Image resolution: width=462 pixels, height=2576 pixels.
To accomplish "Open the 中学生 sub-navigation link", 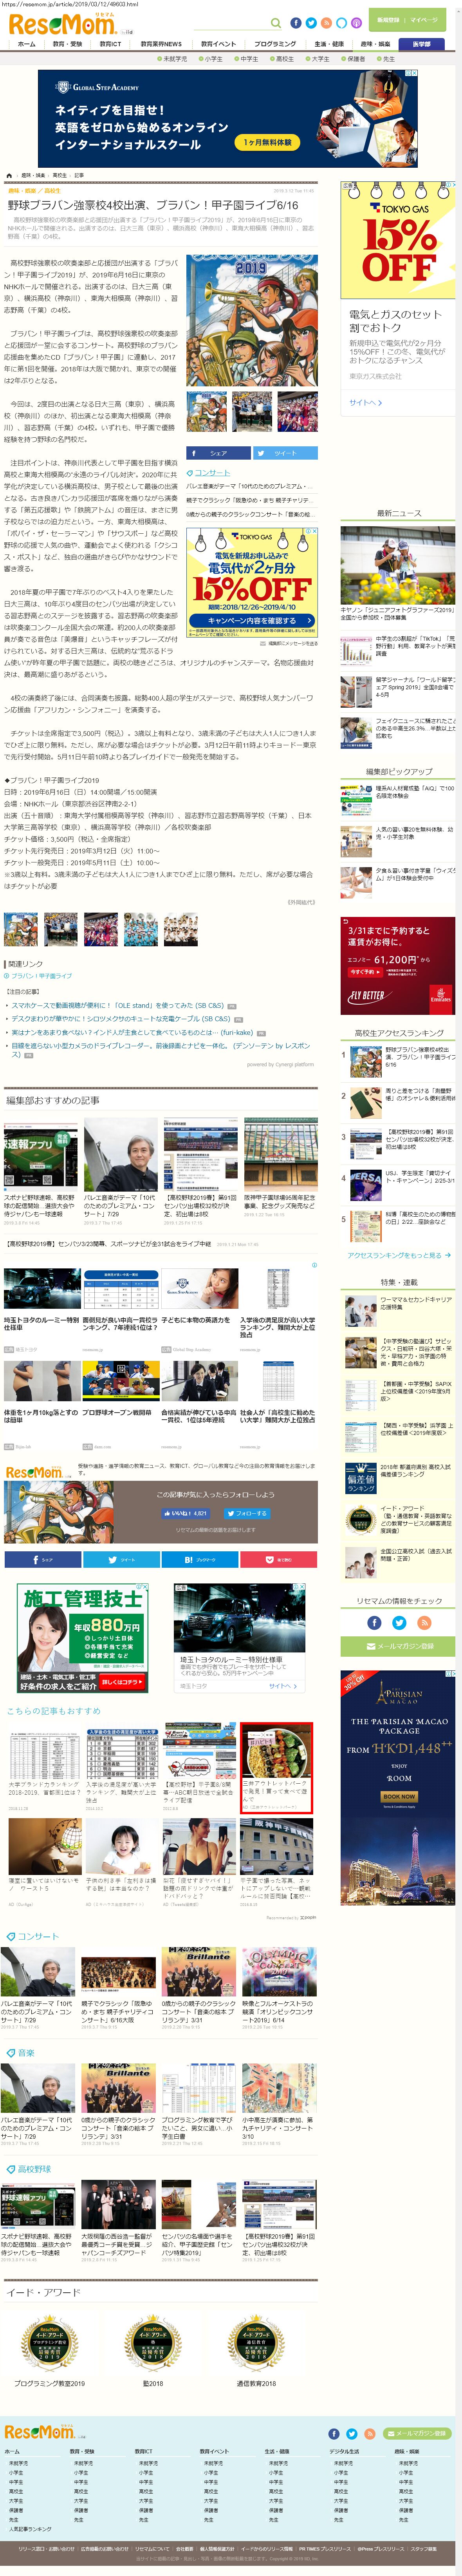I will [247, 59].
